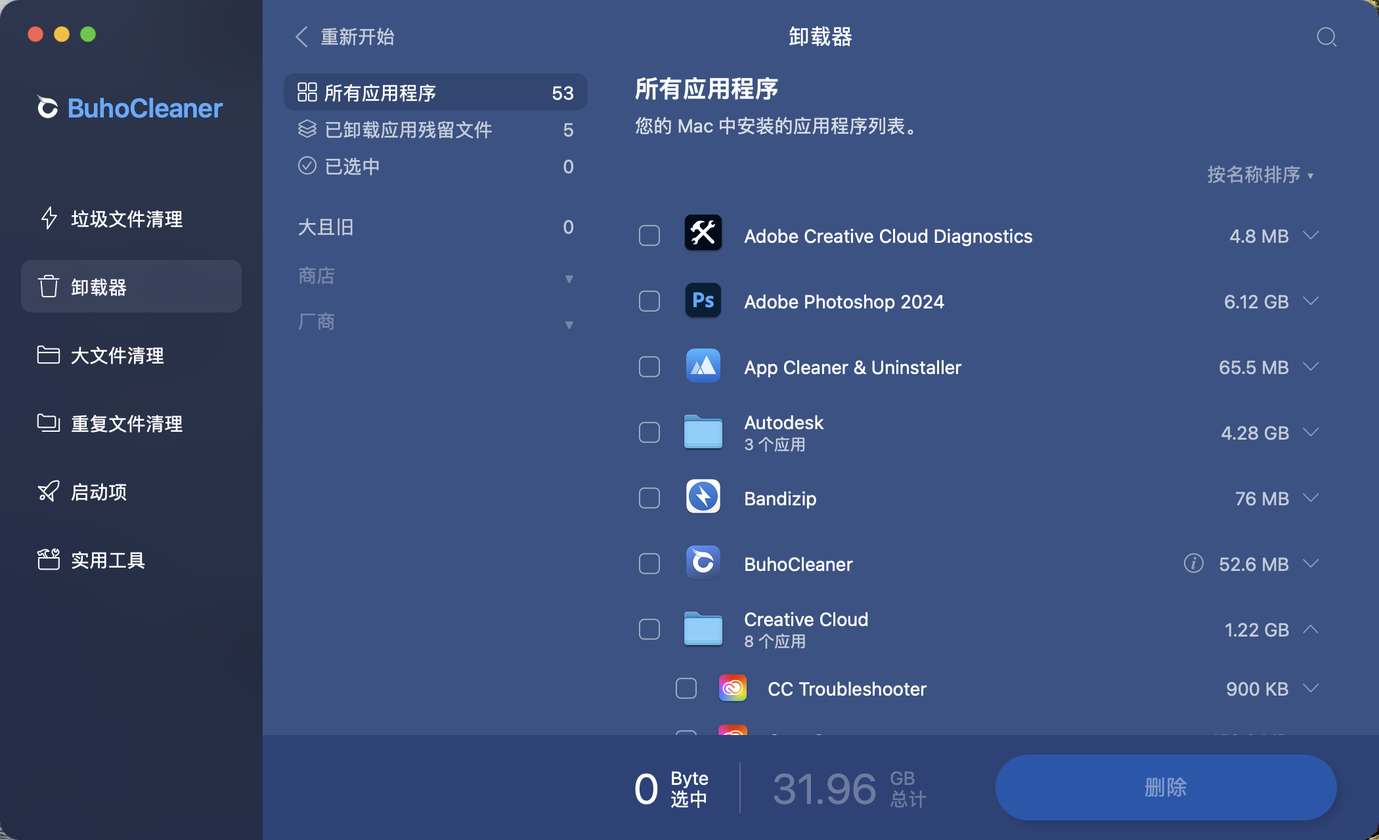1379x840 pixels.
Task: Click the layers icon for leftover files
Action: pyautogui.click(x=307, y=129)
